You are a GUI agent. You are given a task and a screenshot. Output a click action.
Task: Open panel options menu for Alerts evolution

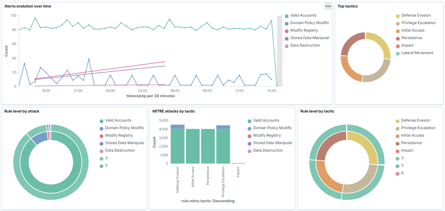point(328,6)
